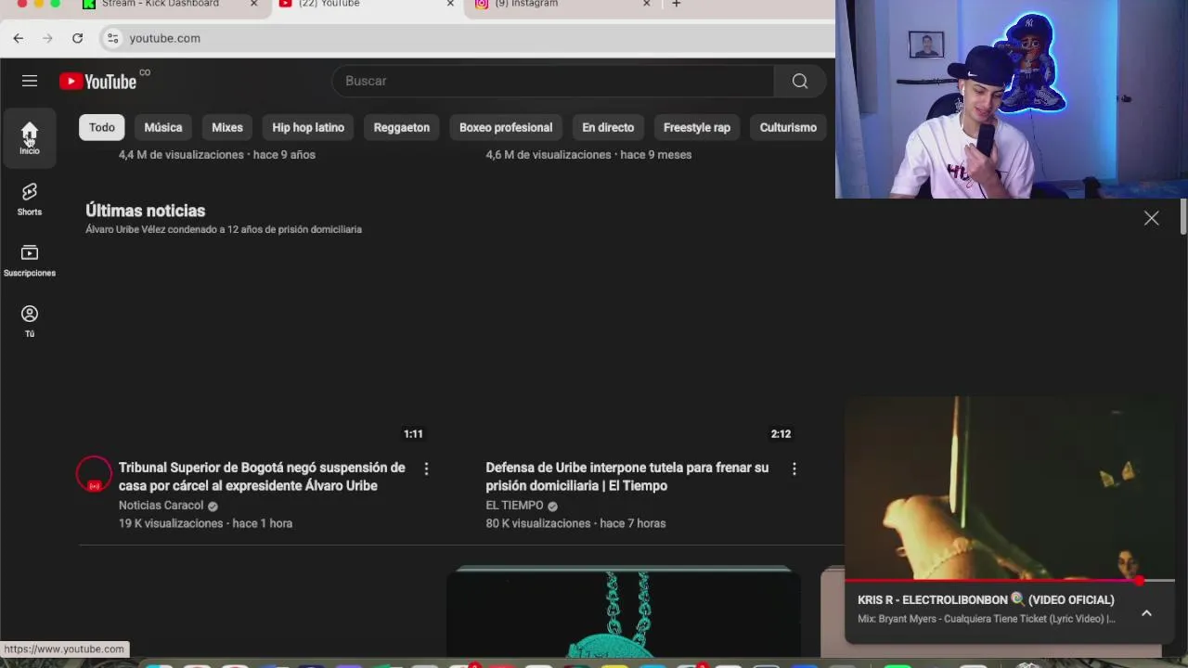This screenshot has height=668, width=1188.
Task: Click the YouTube logo
Action: 98,82
